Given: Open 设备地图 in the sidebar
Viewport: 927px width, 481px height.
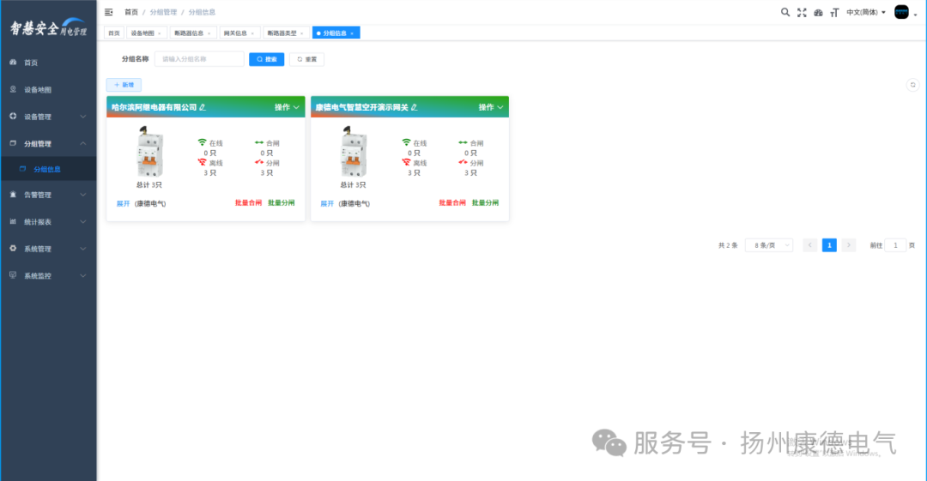Looking at the screenshot, I should (48, 89).
